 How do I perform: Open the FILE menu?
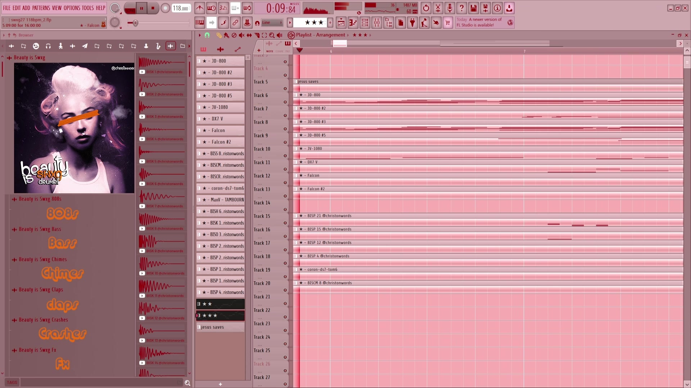pyautogui.click(x=7, y=8)
